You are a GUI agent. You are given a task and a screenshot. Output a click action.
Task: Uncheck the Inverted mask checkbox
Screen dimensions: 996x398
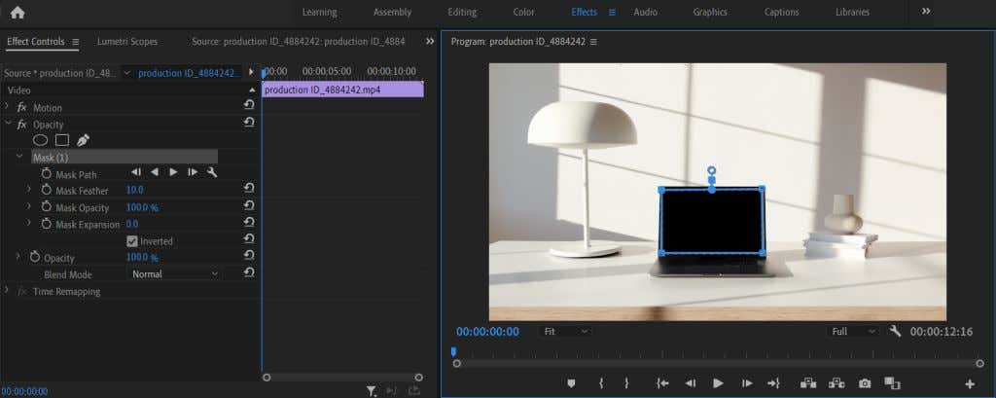pos(132,241)
